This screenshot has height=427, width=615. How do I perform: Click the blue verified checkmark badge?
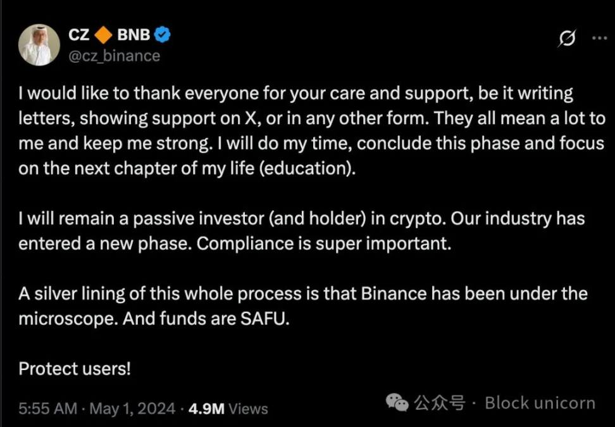click(162, 35)
